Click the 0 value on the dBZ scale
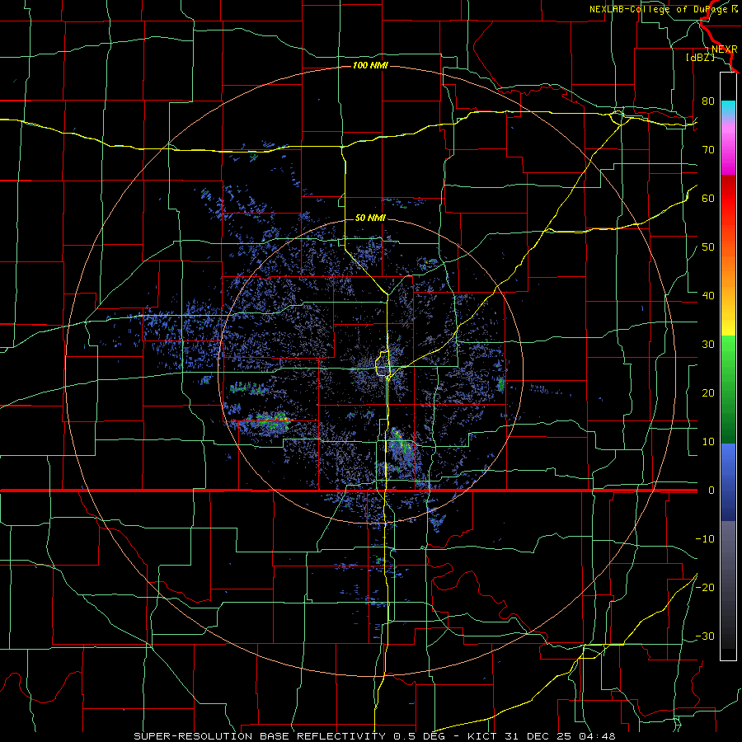The image size is (742, 742). pyautogui.click(x=711, y=491)
